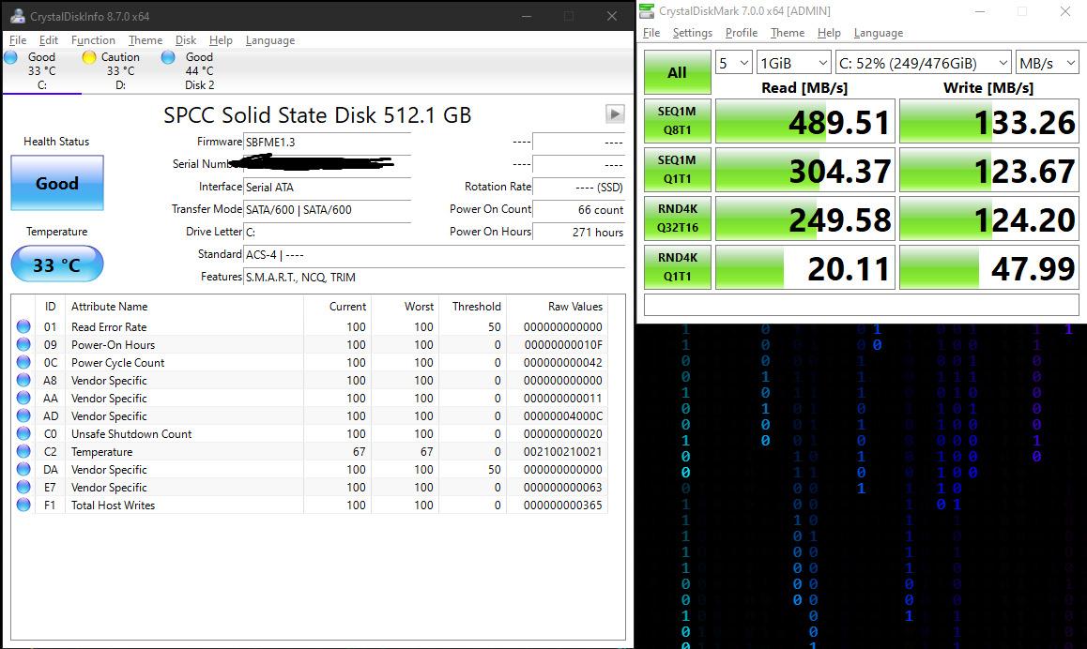Viewport: 1087px width, 649px height.
Task: Click status orb in the DA row
Action: click(23, 469)
